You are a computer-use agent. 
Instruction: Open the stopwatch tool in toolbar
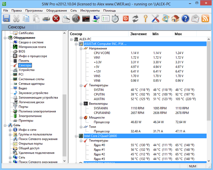coord(115,18)
